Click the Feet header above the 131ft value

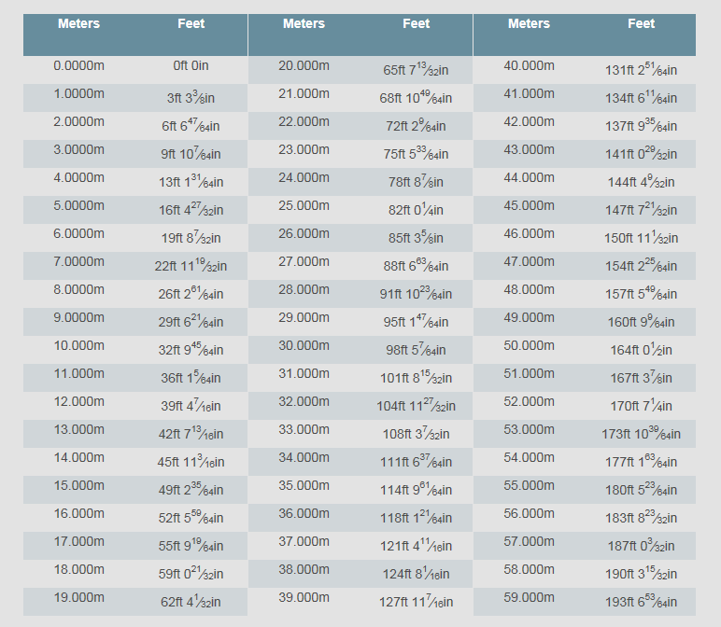click(x=641, y=24)
